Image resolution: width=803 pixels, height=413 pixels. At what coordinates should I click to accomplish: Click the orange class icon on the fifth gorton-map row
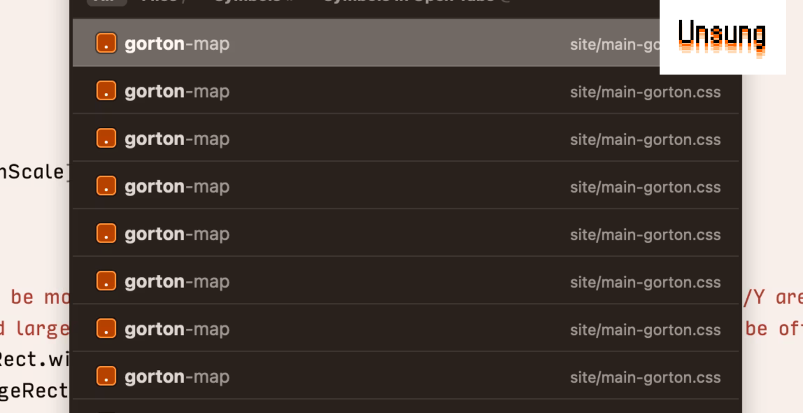pyautogui.click(x=106, y=233)
